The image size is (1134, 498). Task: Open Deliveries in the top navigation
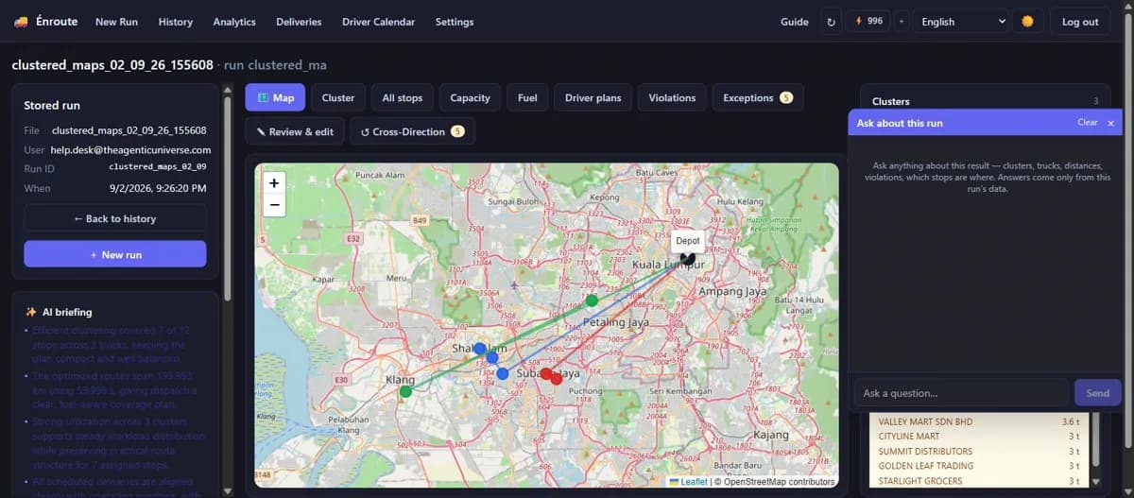tap(299, 22)
